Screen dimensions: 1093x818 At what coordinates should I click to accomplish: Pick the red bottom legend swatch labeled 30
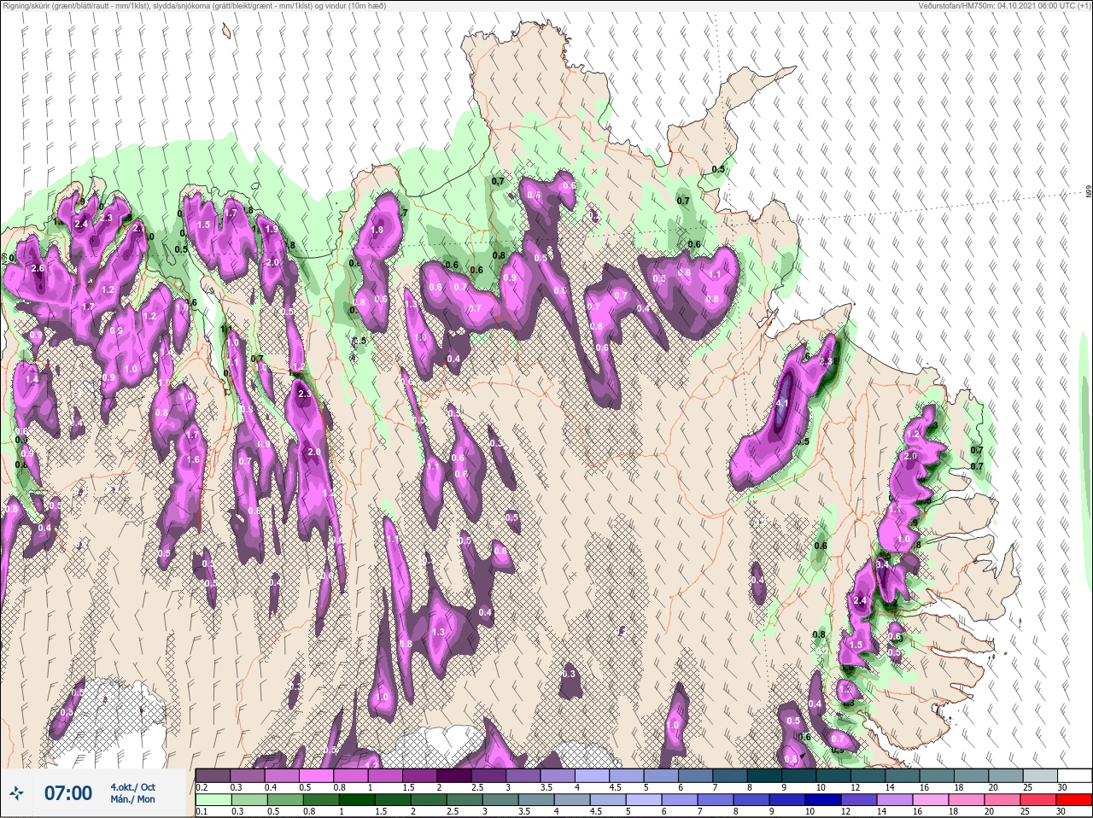click(x=1074, y=800)
